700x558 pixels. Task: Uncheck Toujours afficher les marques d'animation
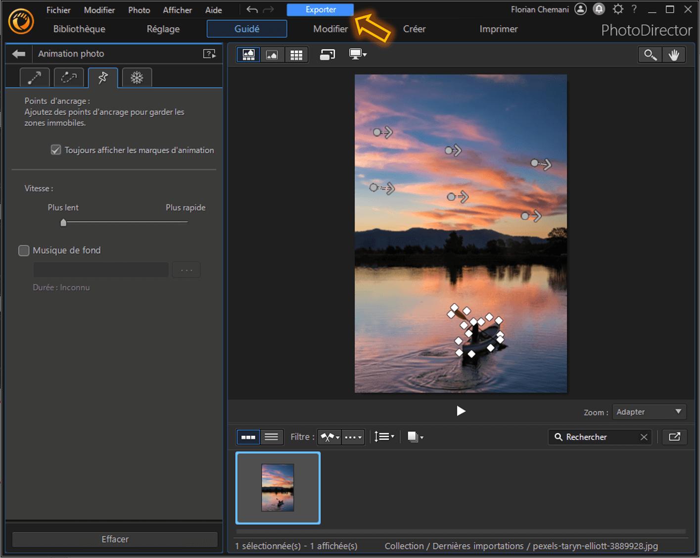click(56, 150)
